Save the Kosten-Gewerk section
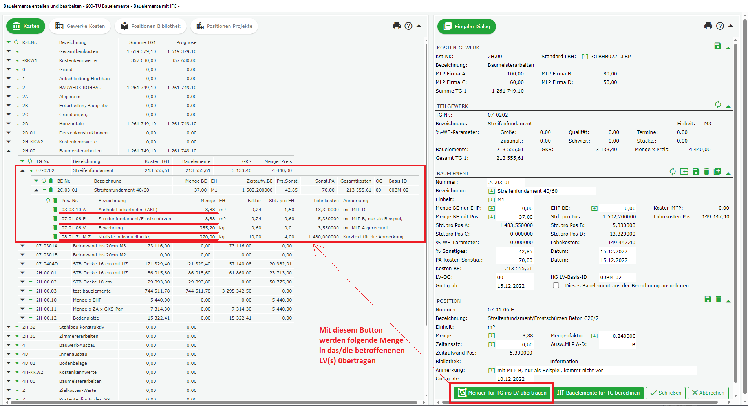The height and width of the screenshot is (406, 748). coord(717,46)
